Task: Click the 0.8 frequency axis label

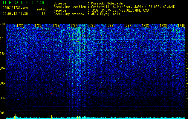Action: coord(2,83)
